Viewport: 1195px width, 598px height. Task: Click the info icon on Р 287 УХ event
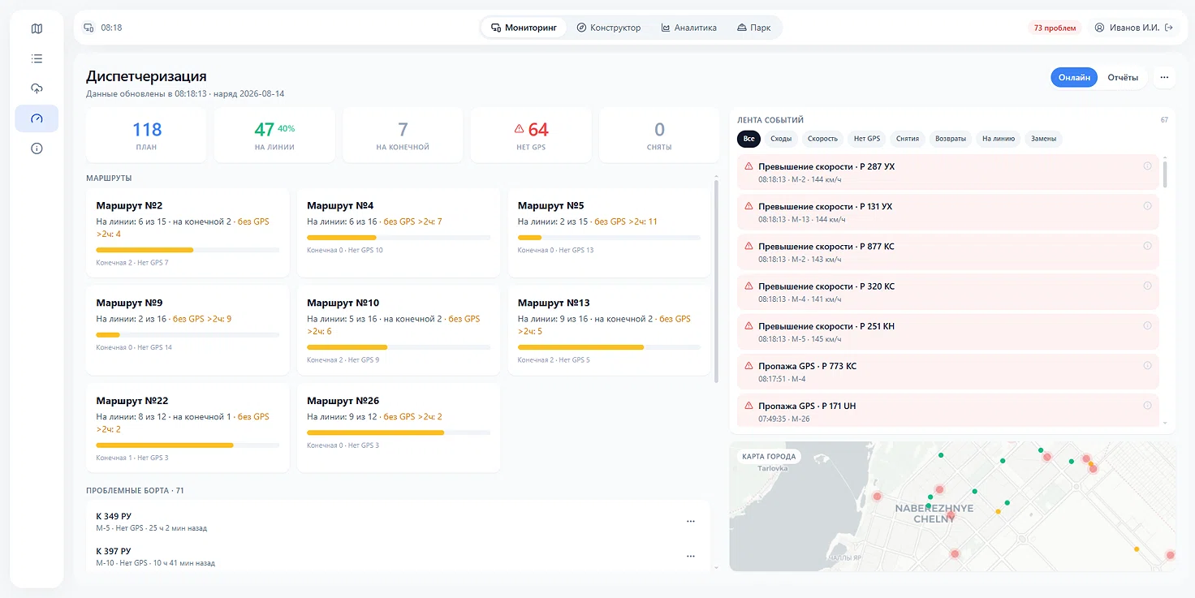(x=1147, y=166)
